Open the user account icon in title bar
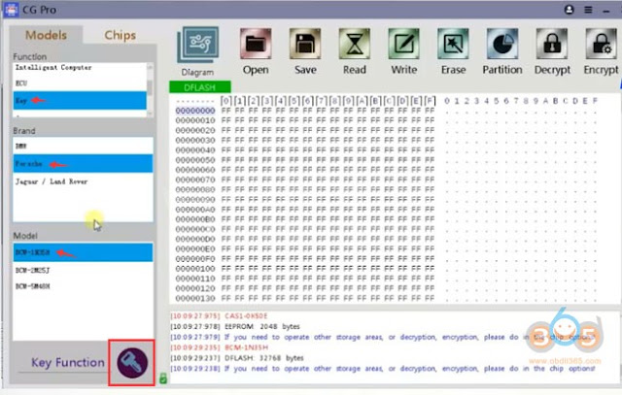Image resolution: width=622 pixels, height=395 pixels. tap(569, 10)
